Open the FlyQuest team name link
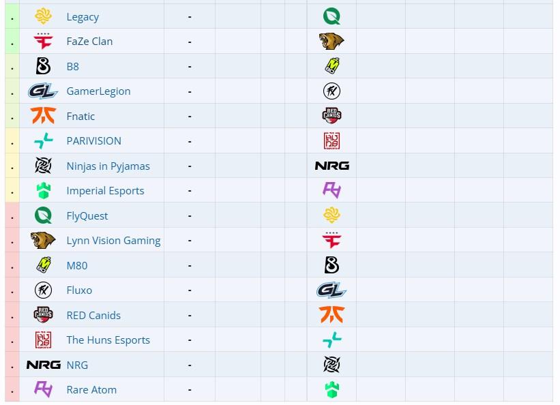 point(87,216)
